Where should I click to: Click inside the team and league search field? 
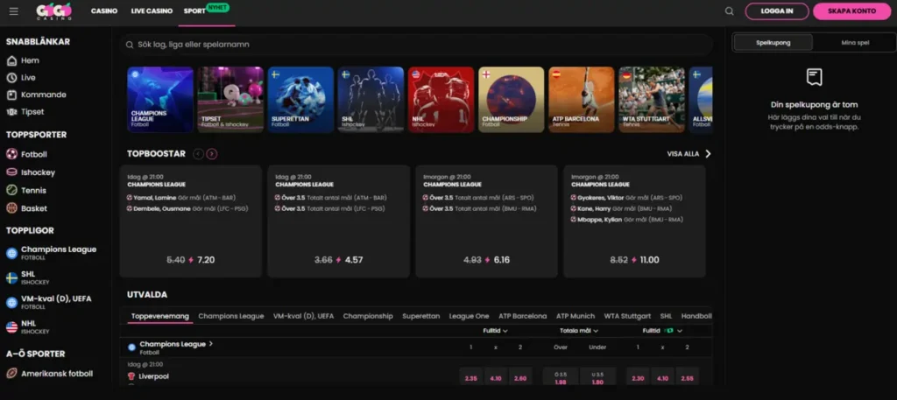[x=416, y=45]
